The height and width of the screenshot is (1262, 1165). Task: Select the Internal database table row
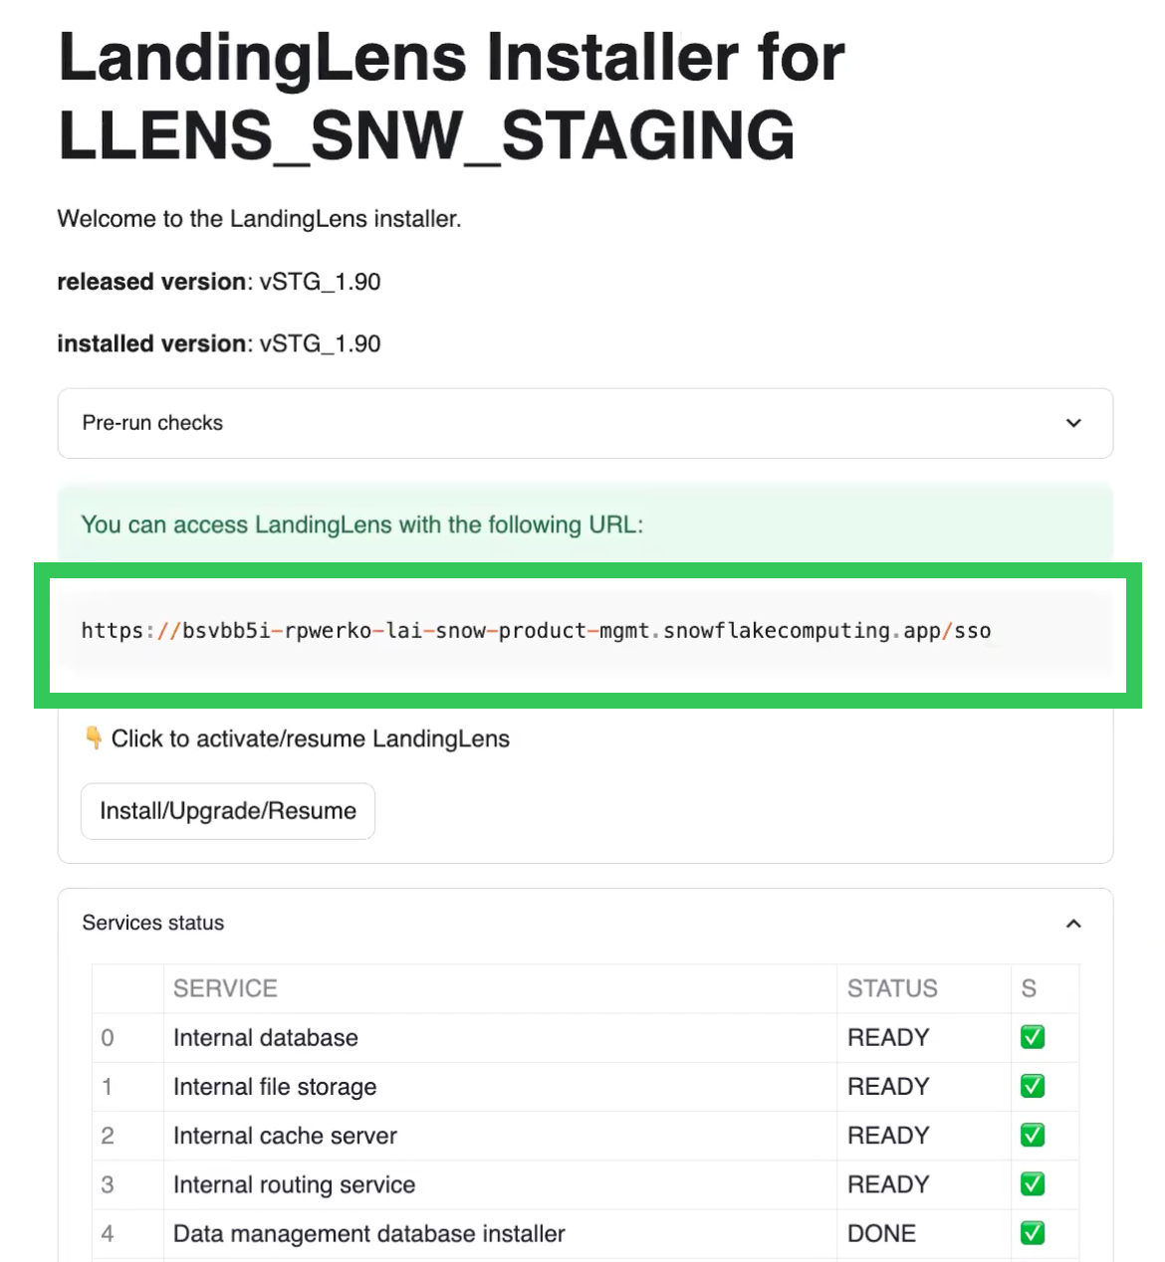pos(498,1037)
